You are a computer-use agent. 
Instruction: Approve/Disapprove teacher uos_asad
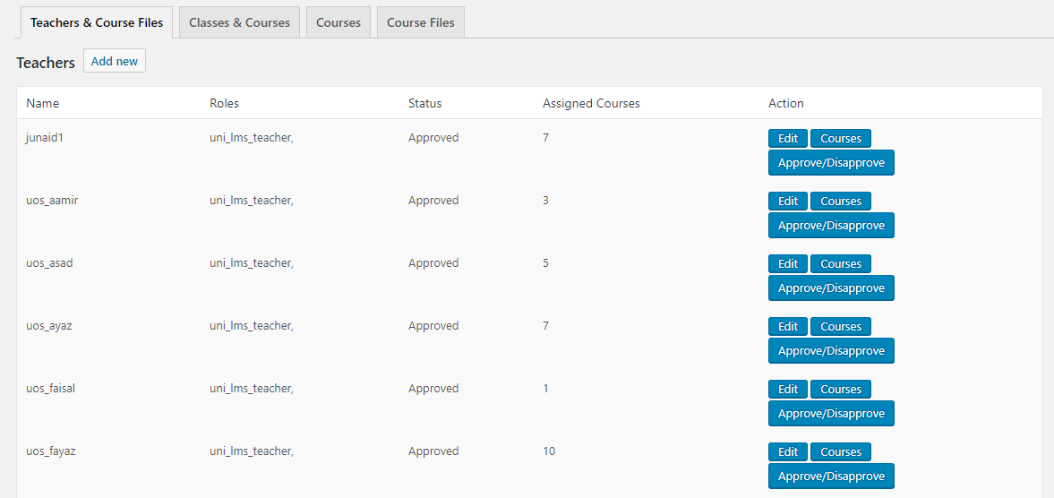click(831, 288)
